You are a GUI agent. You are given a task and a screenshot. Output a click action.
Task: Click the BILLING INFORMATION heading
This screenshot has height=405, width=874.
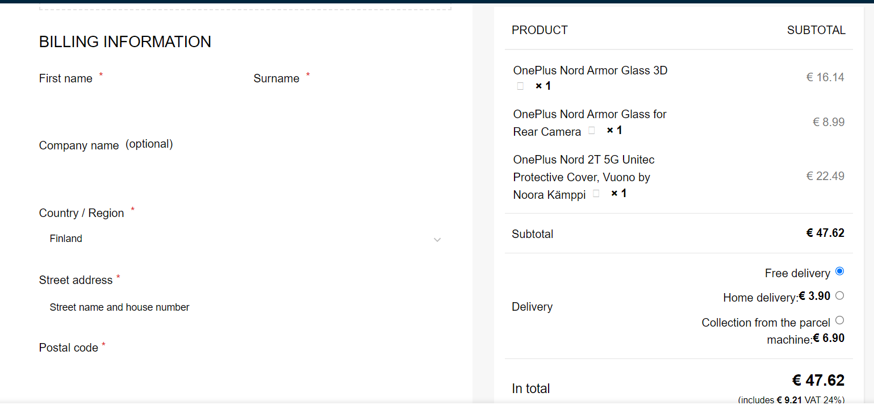coord(125,42)
